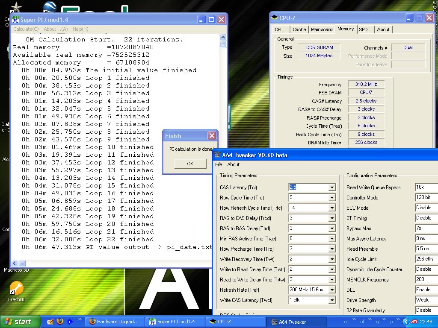Image resolution: width=438 pixels, height=328 pixels.
Task: Expand the Refresh Rate (Tref) dropdown
Action: [332, 290]
